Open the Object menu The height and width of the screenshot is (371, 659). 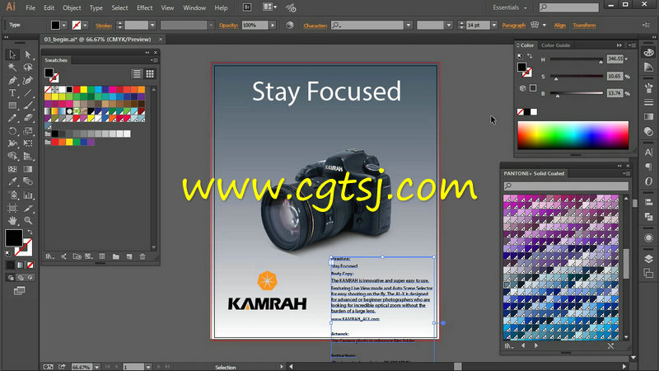[72, 7]
